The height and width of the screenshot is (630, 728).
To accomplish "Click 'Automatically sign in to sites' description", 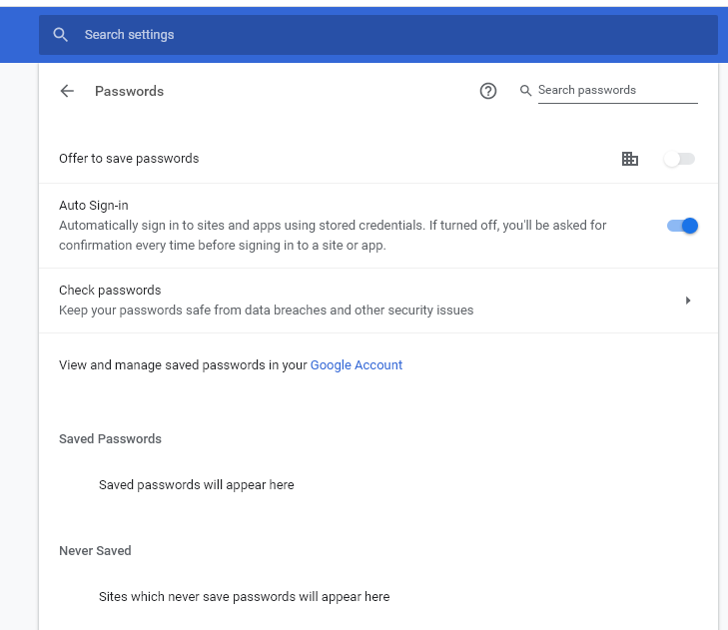I will pos(333,236).
